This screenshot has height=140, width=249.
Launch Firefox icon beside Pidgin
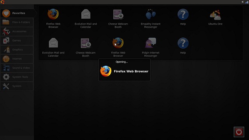click(x=118, y=47)
